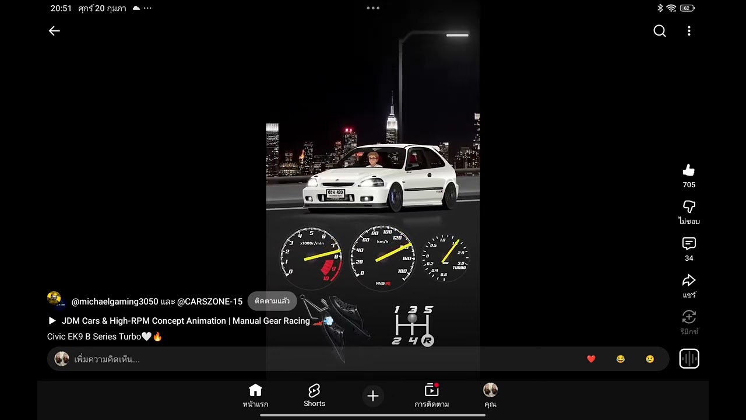Viewport: 746px width, 420px height.
Task: Expand the Civic EK9 B Series Turbo description
Action: 104,337
